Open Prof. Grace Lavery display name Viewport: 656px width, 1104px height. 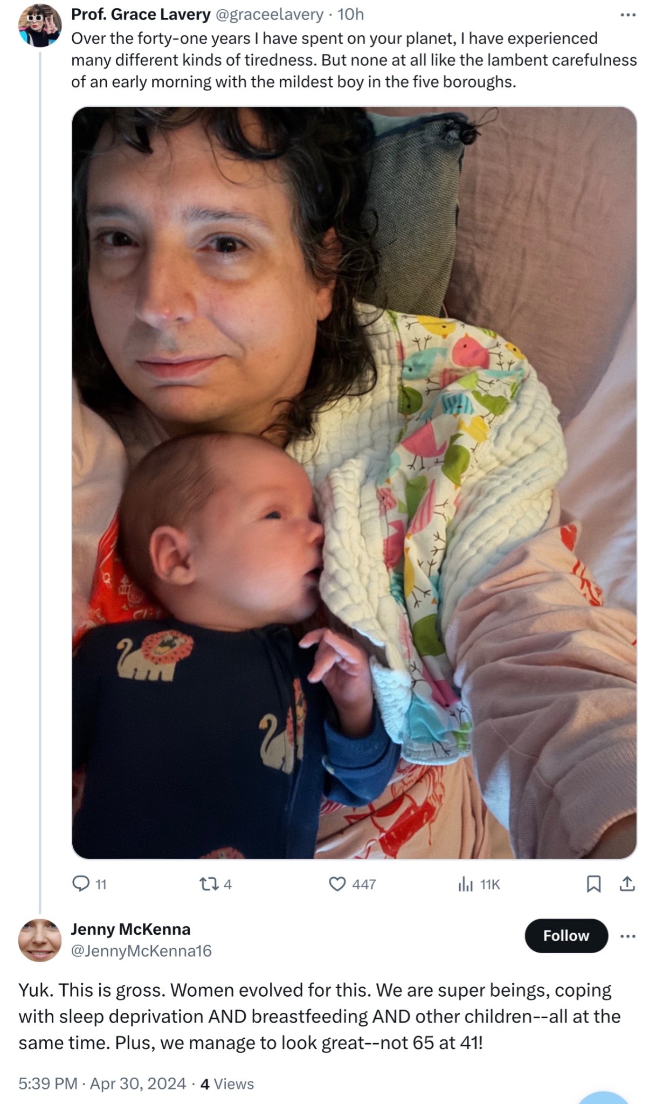141,15
